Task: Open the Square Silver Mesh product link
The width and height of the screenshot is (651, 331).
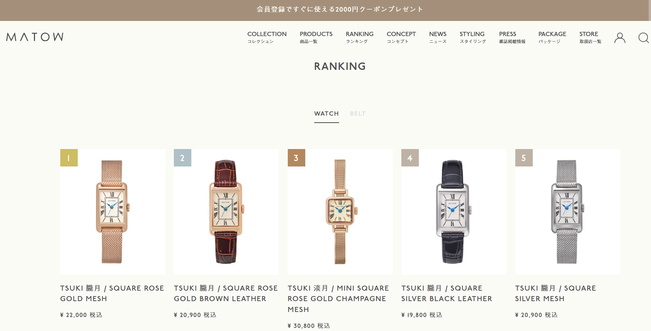Action: pyautogui.click(x=555, y=293)
